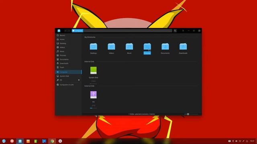Select Music in the sidebar

pyautogui.click(x=68, y=52)
